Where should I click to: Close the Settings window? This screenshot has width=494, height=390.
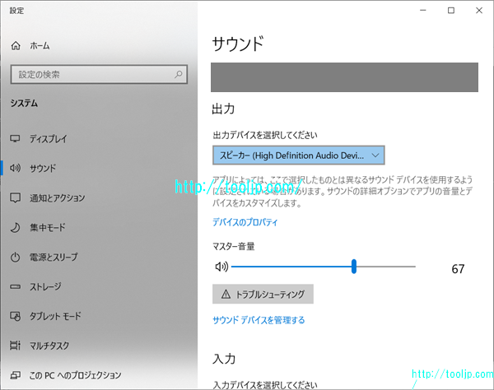point(479,11)
